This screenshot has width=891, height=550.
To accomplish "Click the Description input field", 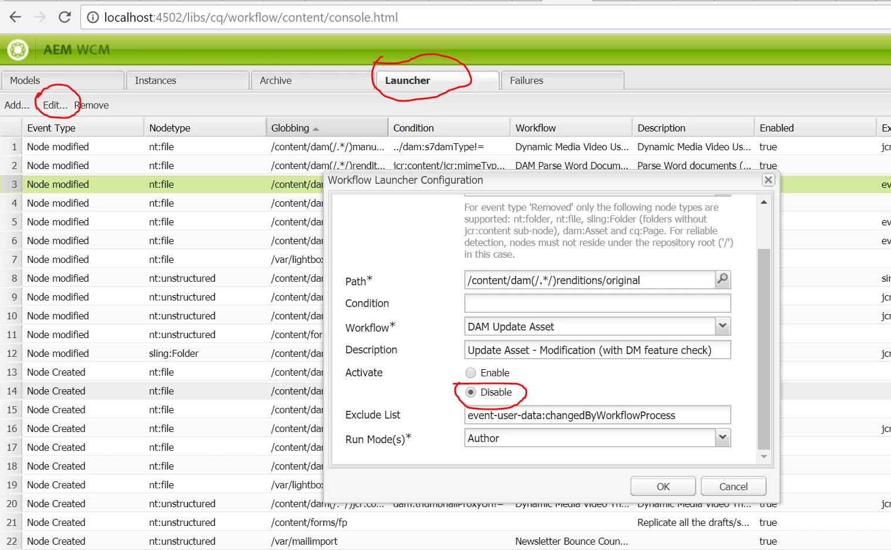I will coord(598,350).
